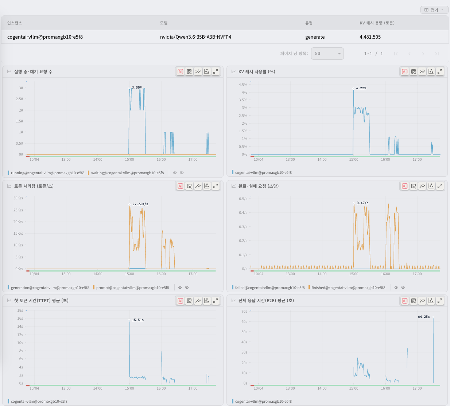Open data search for 토큰 처리량 chart
This screenshot has width=450, height=406.
tap(189, 186)
